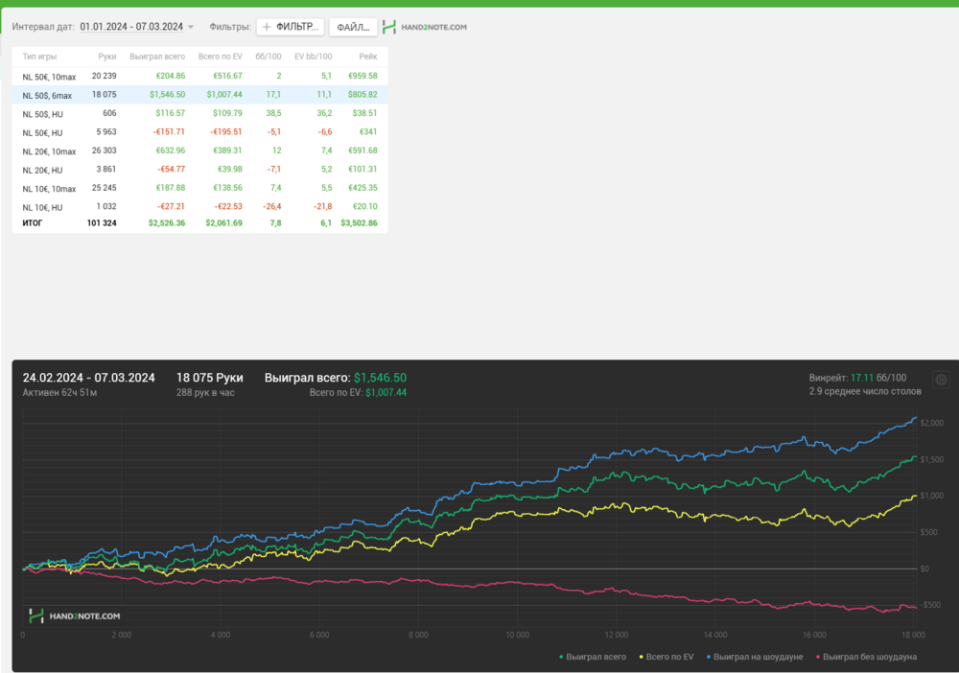Click the -26,4 bb/100 value
Screen dimensions: 959x673
tap(272, 207)
